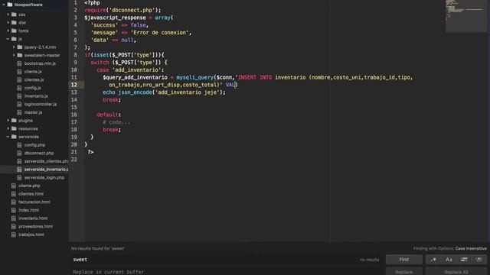Click the master.js file icon
Screen dimensions: 490x275
[19, 112]
